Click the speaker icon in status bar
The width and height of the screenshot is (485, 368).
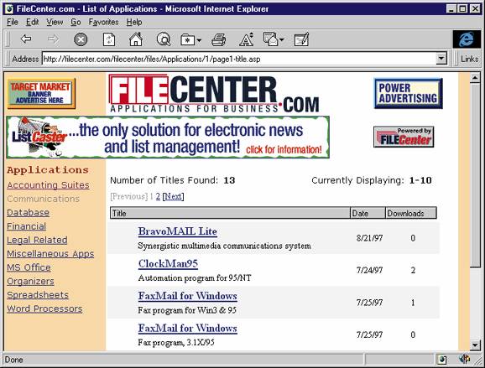click(x=464, y=359)
